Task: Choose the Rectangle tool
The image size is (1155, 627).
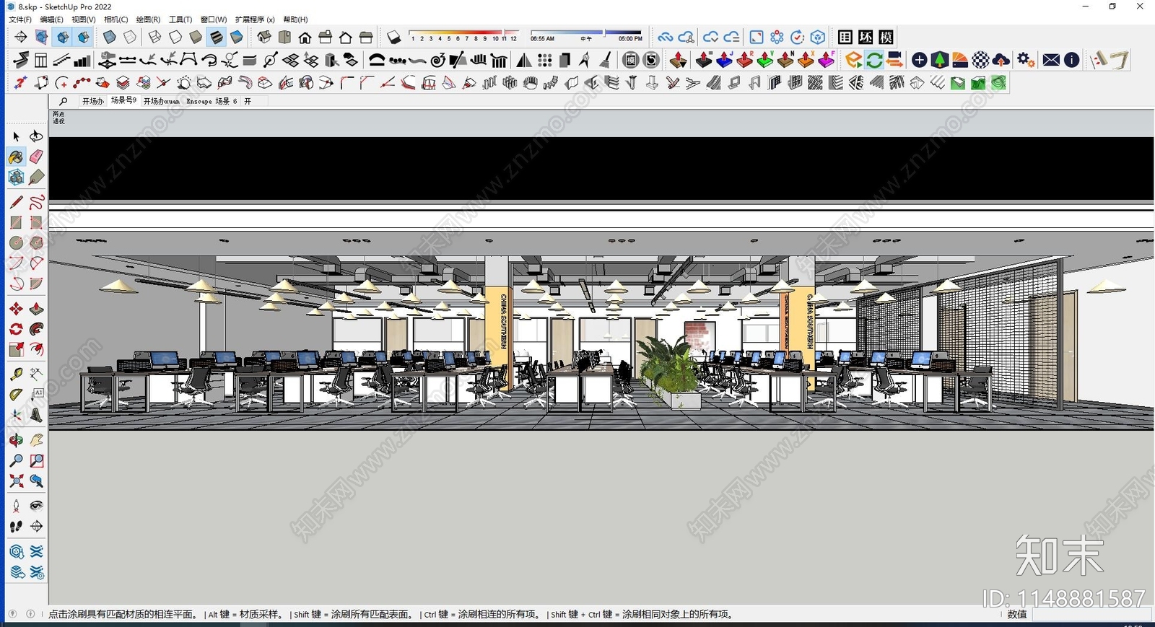Action: pos(16,222)
